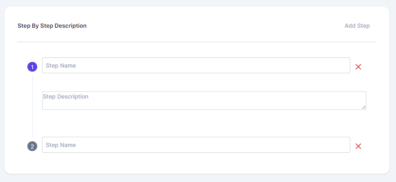Click the gray step 2 number badge
The image size is (396, 182).
point(32,146)
